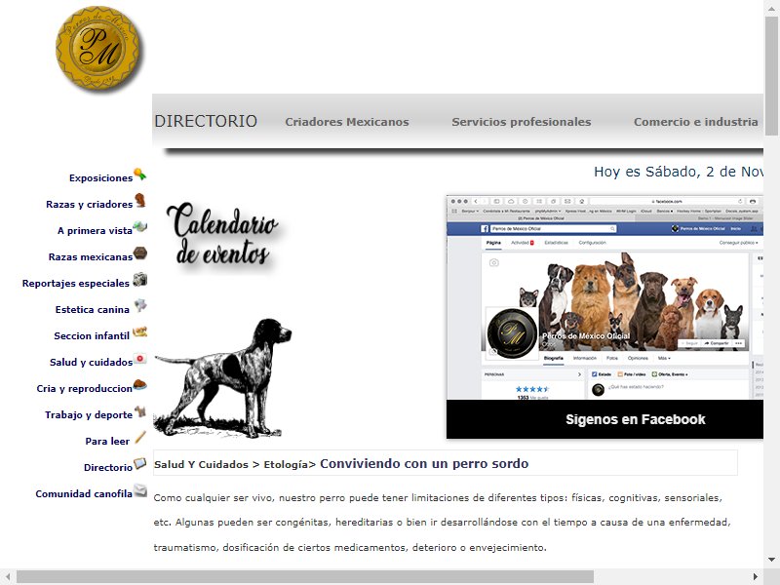Click the icon next to Directorio sidebar link
This screenshot has height=585, width=780.
pos(140,464)
